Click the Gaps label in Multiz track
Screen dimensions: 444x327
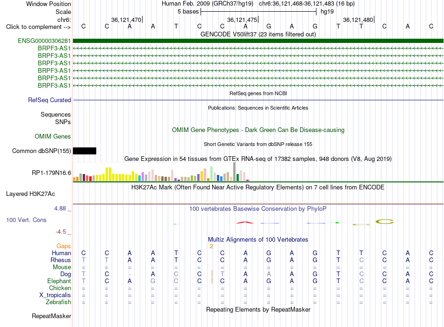[x=64, y=246]
